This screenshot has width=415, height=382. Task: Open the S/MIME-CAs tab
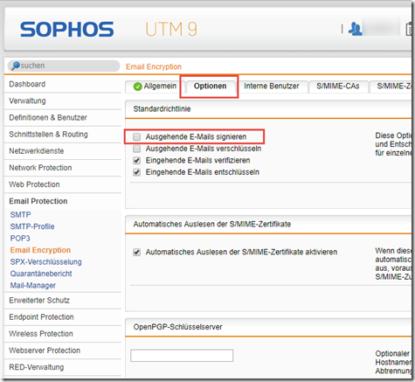338,87
